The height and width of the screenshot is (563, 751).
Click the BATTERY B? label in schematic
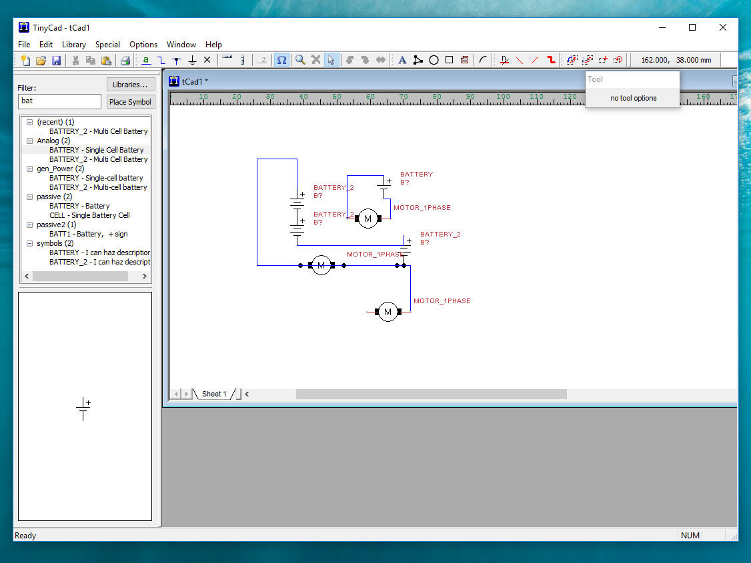pyautogui.click(x=416, y=179)
